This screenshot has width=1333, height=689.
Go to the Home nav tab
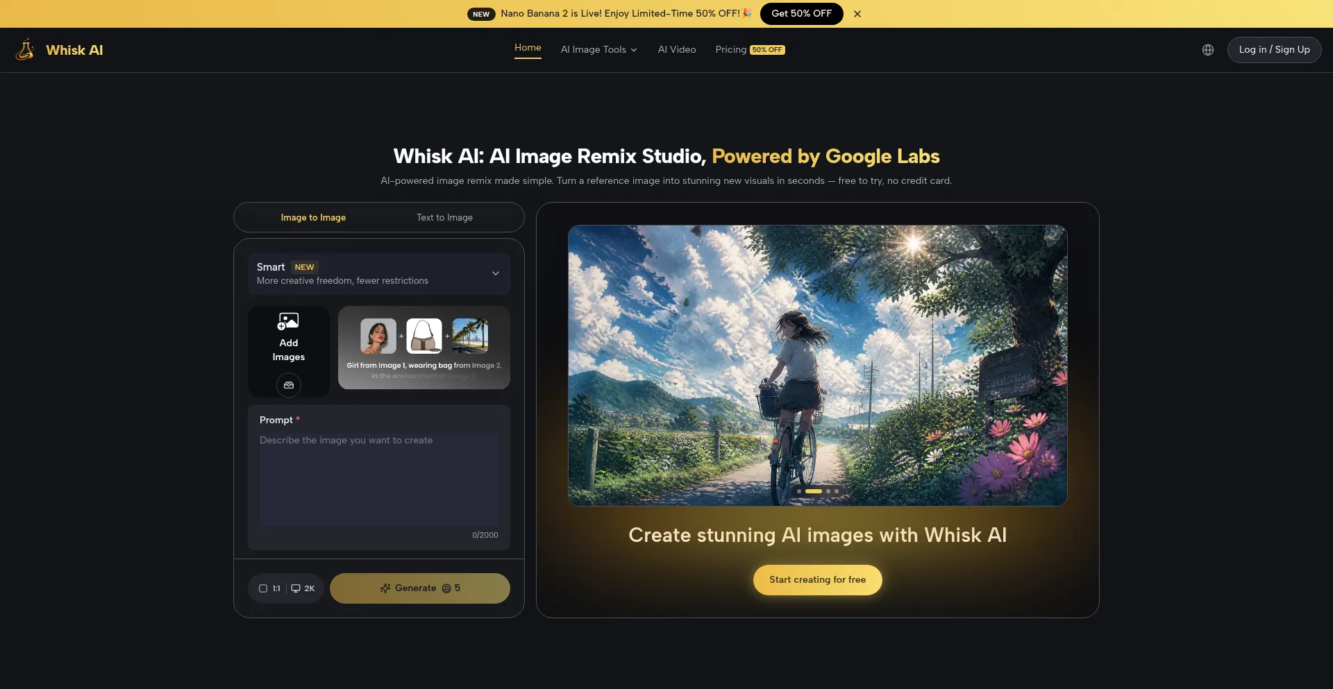(528, 48)
